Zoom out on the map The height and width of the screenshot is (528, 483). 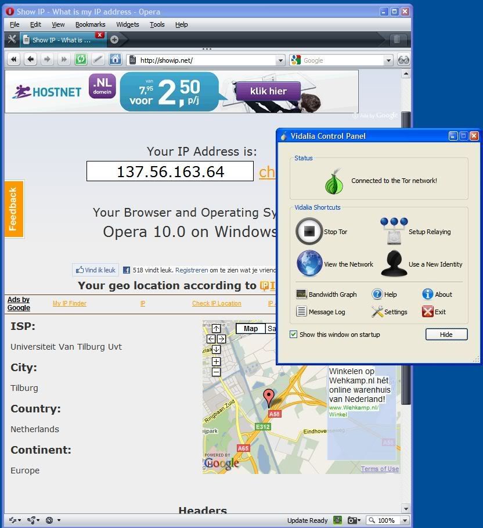point(216,372)
